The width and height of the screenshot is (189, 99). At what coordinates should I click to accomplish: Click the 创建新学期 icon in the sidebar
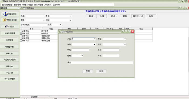pos(6,14)
